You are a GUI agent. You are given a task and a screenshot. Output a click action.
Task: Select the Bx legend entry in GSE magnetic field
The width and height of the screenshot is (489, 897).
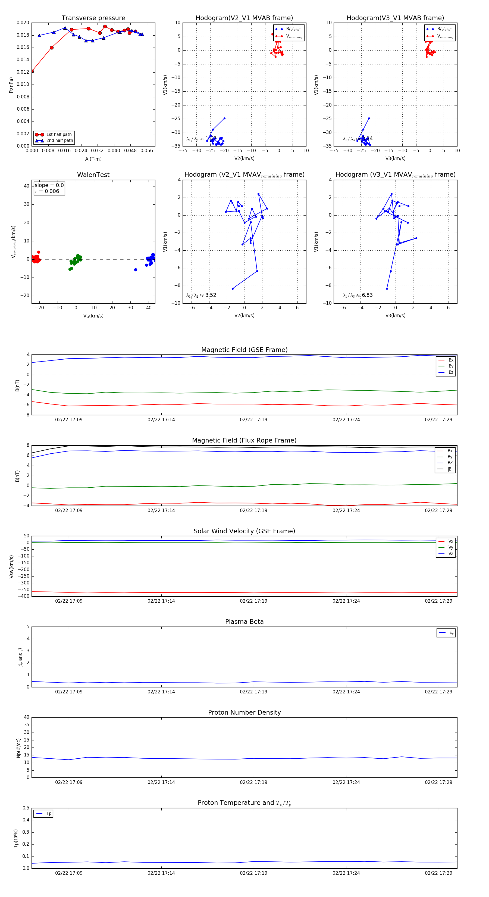[x=446, y=360]
